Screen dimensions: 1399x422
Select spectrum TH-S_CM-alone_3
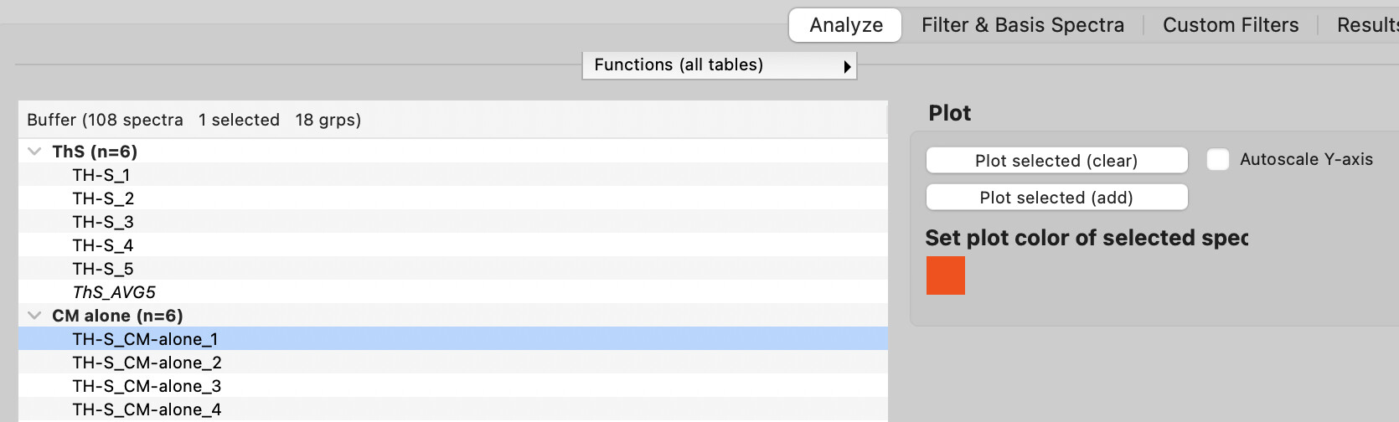point(452,386)
